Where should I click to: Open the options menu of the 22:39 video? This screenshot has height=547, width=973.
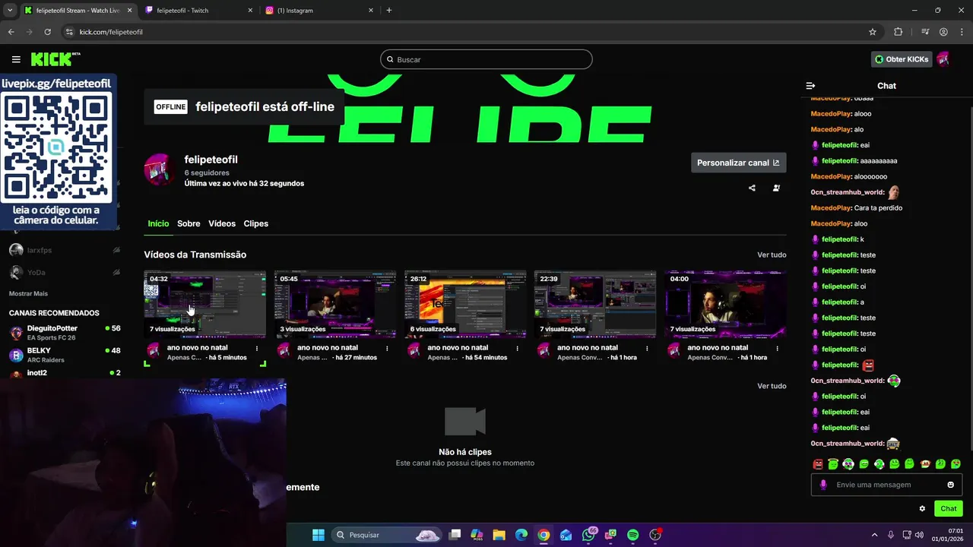[x=647, y=348]
